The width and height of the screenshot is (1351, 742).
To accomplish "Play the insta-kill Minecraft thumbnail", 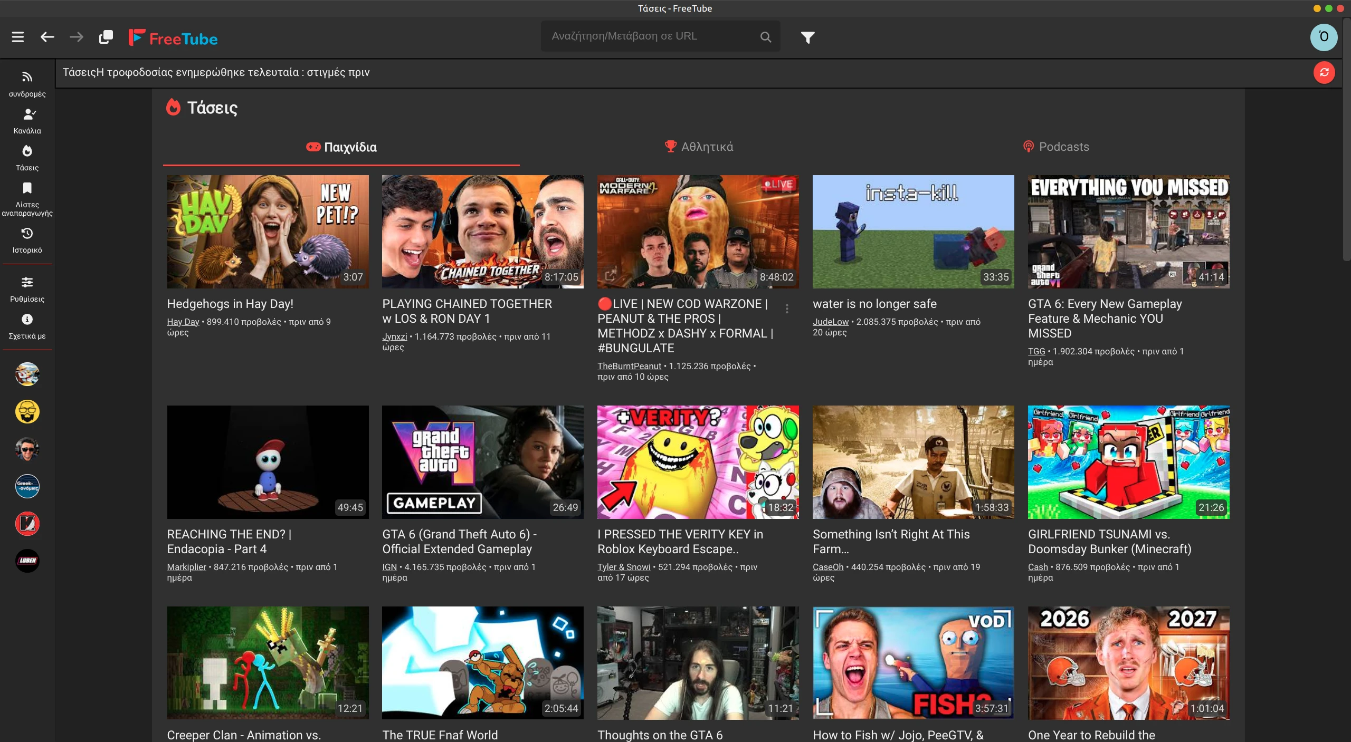I will (914, 232).
